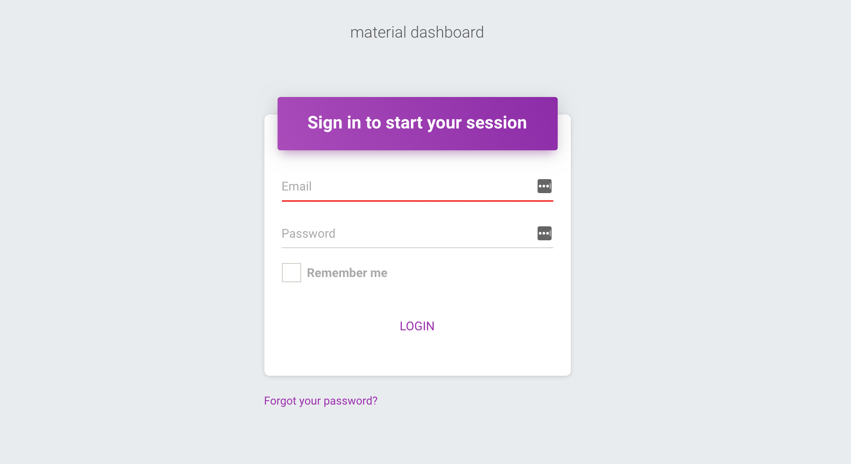Viewport: 851px width, 464px height.
Task: Click the word 'session' in card header
Action: pos(496,123)
